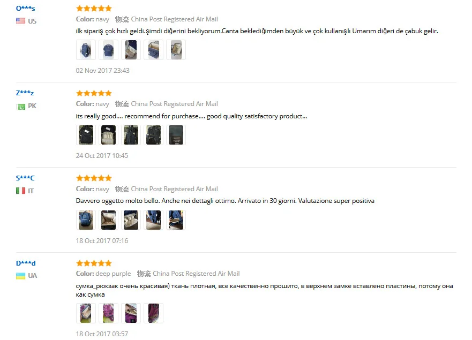
Task: Click the S***C reviewer name
Action: [25, 178]
